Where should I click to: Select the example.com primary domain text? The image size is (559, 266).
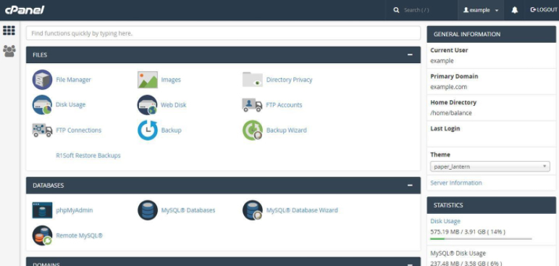tap(448, 87)
